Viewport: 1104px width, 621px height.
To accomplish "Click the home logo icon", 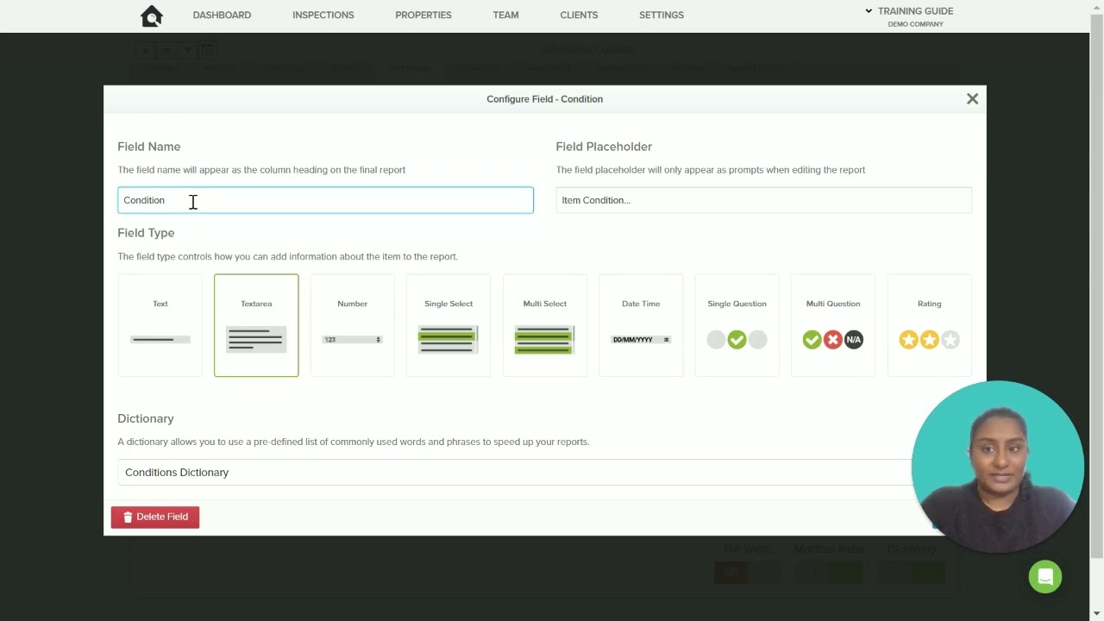I will pos(152,16).
